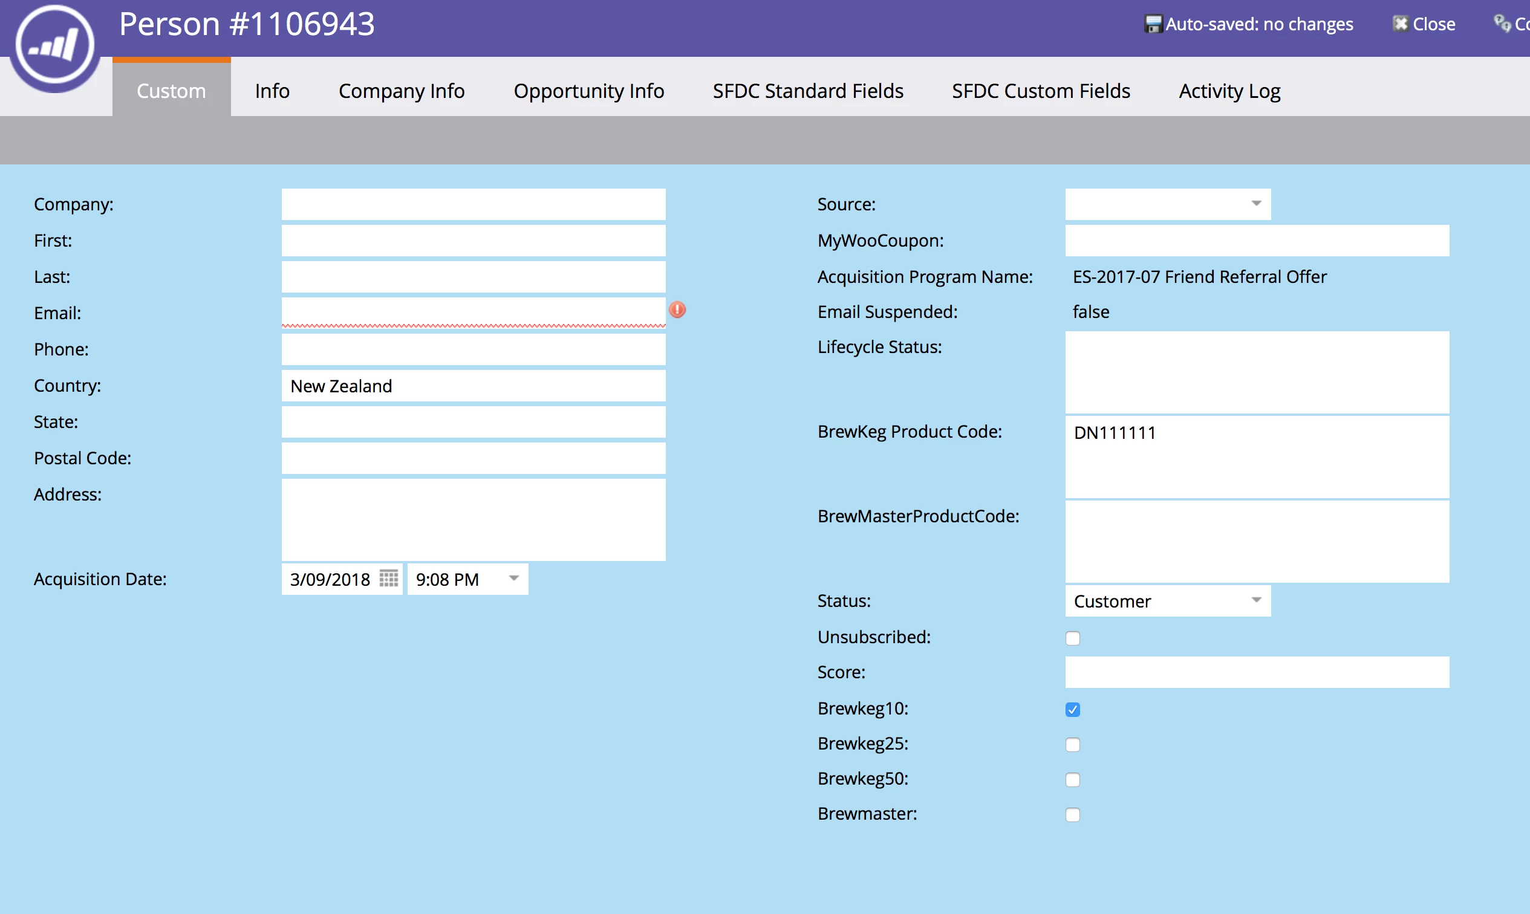The image size is (1530, 914).
Task: Click the BrewKeg Product Code field DN111111
Action: (x=1257, y=457)
